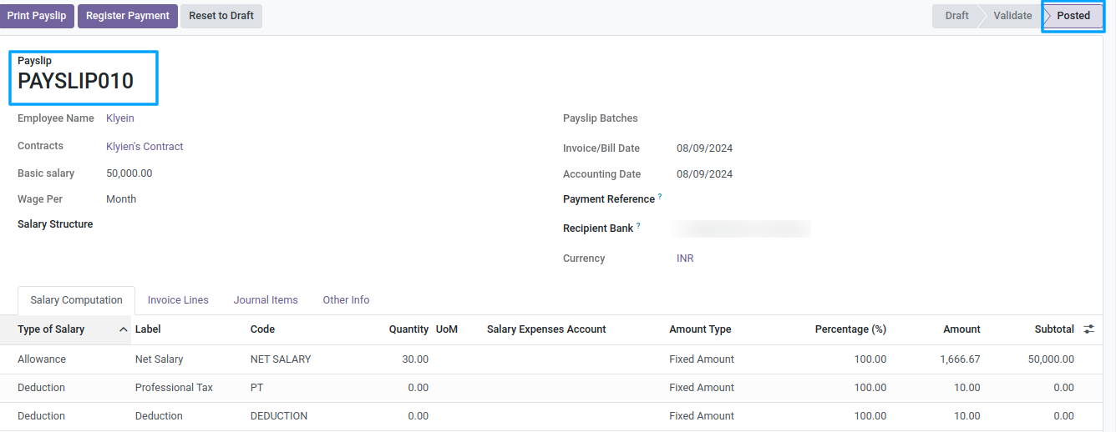The height and width of the screenshot is (432, 1116).
Task: Sort by the Code column header
Action: coord(262,329)
